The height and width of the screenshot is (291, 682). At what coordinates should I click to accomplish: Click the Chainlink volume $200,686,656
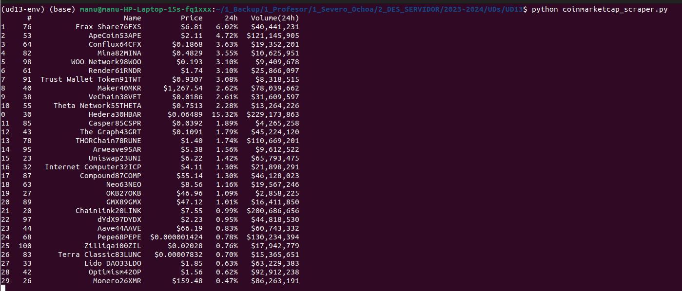tap(273, 211)
